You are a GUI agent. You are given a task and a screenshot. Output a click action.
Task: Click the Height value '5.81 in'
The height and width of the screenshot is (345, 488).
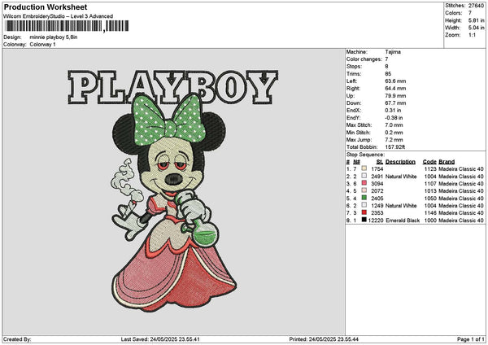[x=476, y=20]
